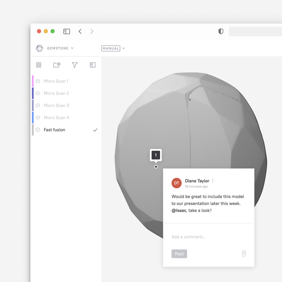Toggle the Fast fusion checkmark
282x282 pixels.
pyautogui.click(x=95, y=130)
